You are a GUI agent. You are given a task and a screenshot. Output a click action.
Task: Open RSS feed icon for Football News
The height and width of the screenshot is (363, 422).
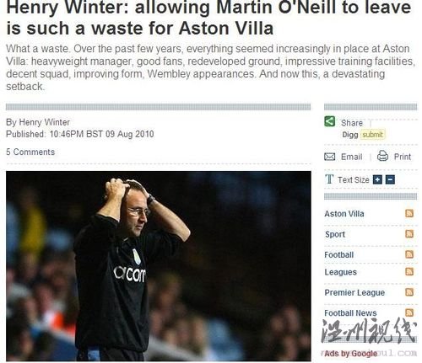409,312
